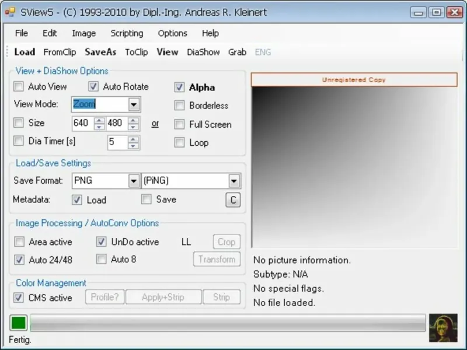Click the C metadata button
The width and height of the screenshot is (467, 350).
[x=233, y=200]
